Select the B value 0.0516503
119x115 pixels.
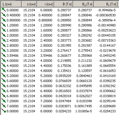[x=63, y=91]
